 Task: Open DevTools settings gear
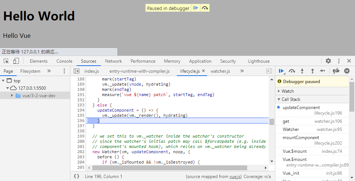point(328,61)
